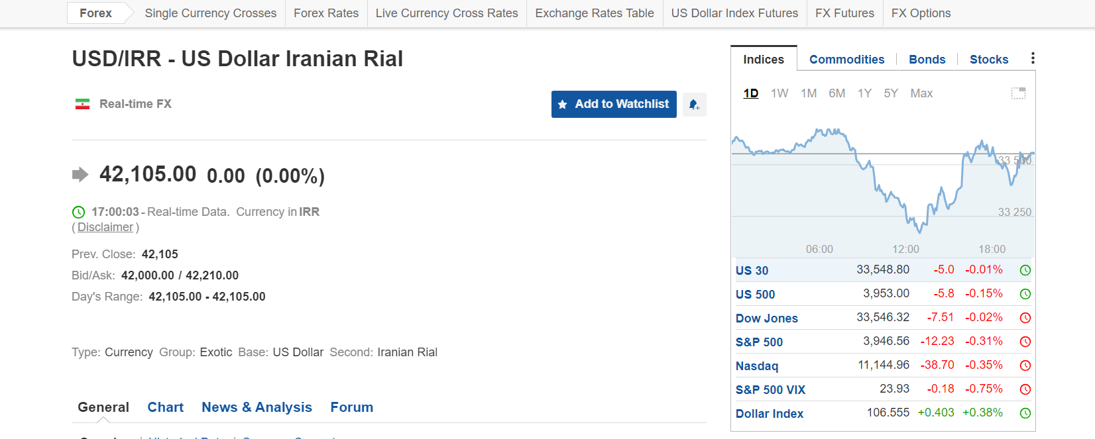Click the green clock near 17:00:03 timestamp
The image size is (1095, 439).
pos(78,212)
